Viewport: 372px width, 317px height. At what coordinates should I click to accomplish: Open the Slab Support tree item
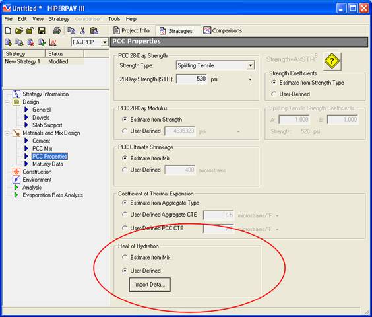47,125
